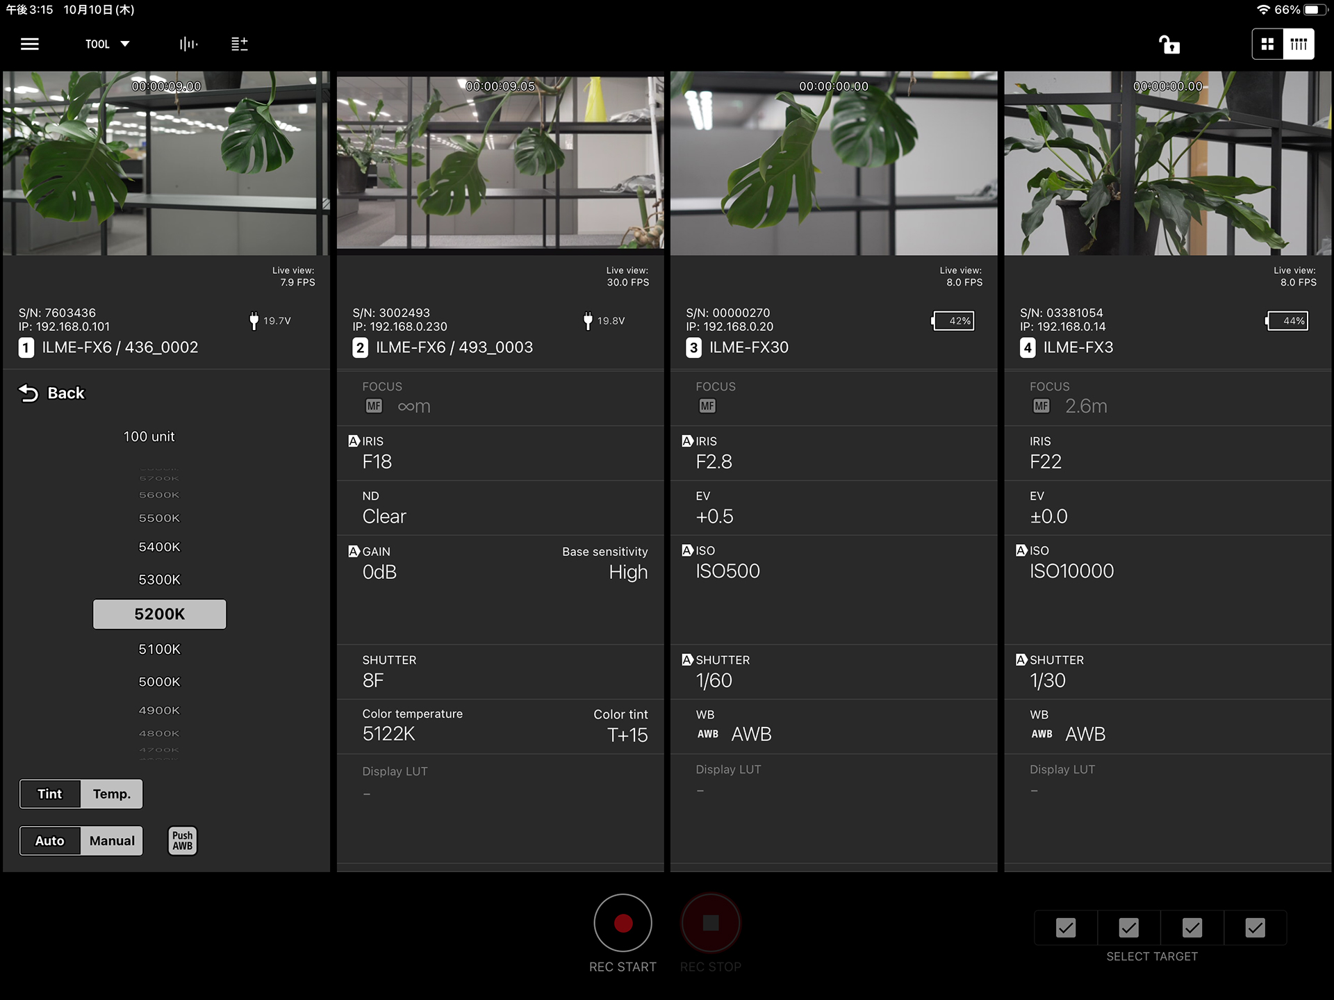The width and height of the screenshot is (1334, 1000).
Task: Open the hamburger main menu
Action: coord(29,44)
